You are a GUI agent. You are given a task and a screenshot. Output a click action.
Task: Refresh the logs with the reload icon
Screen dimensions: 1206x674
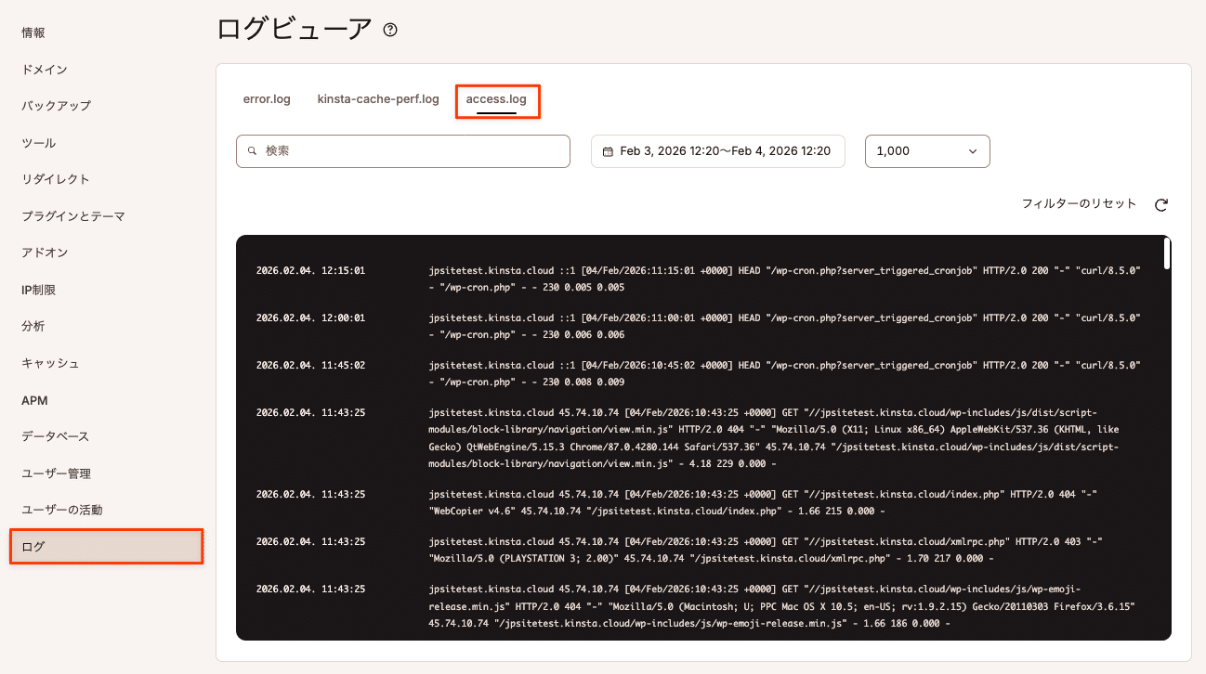[x=1160, y=204]
